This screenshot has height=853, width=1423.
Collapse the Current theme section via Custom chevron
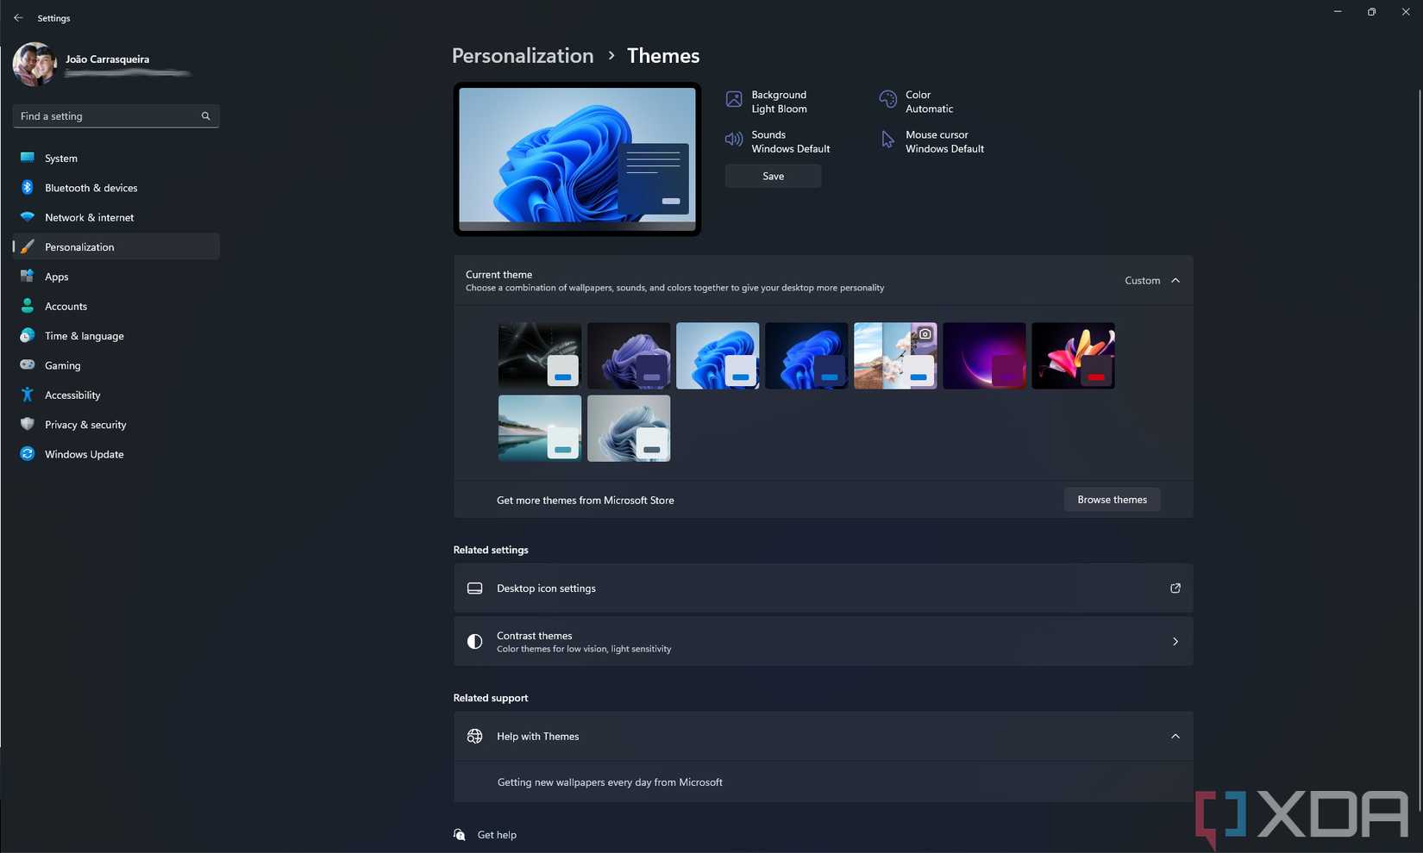[1175, 280]
